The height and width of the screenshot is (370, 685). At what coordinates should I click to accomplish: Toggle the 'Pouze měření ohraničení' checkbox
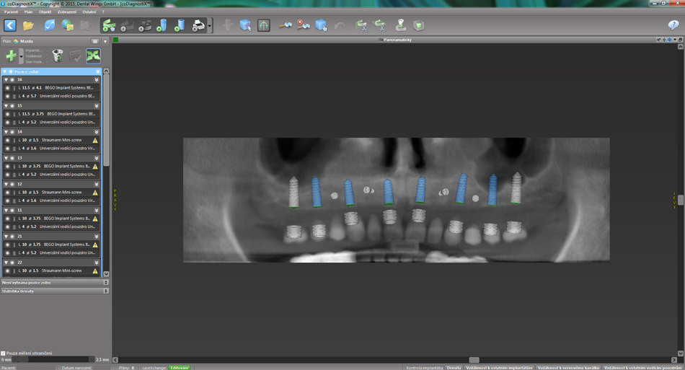(x=4, y=353)
